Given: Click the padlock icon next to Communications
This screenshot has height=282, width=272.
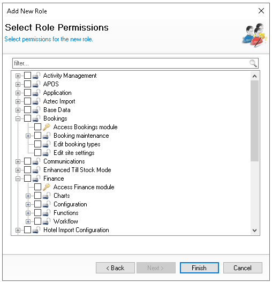Looking at the screenshot, I should pyautogui.click(x=36, y=161).
